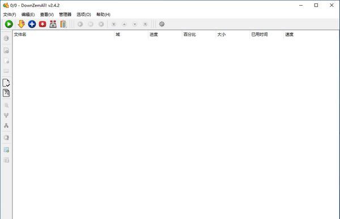This screenshot has height=219, width=340.
Task: Click the greyed resume circle icon
Action: click(80, 24)
